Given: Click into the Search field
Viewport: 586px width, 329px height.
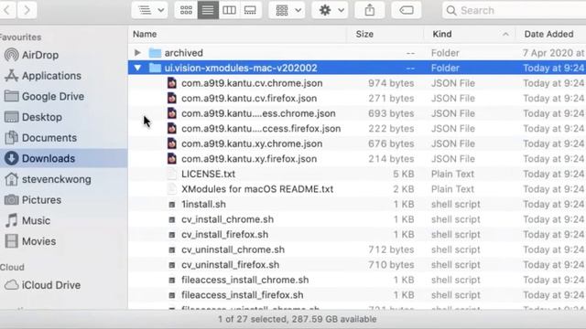Looking at the screenshot, I should click(514, 10).
